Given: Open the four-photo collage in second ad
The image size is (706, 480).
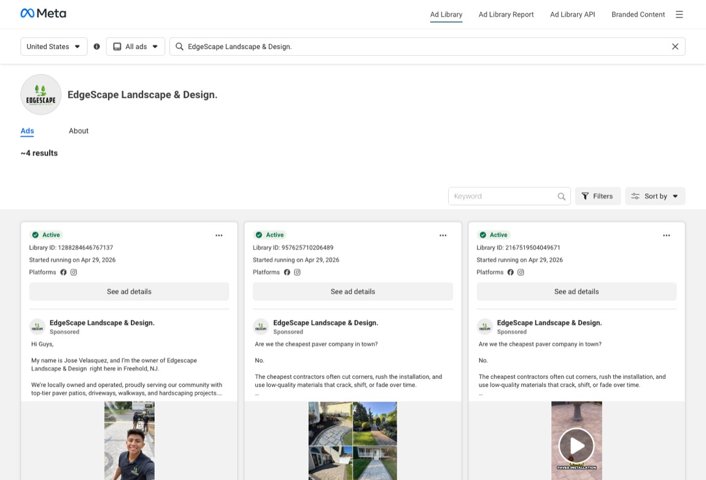Looking at the screenshot, I should [353, 440].
